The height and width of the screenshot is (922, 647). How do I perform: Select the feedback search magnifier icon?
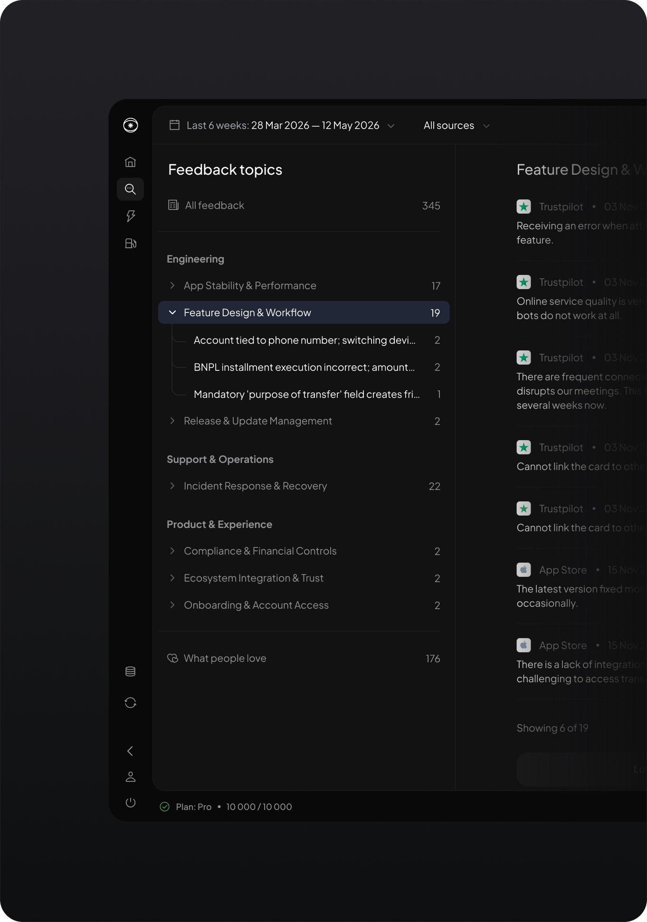pyautogui.click(x=131, y=189)
